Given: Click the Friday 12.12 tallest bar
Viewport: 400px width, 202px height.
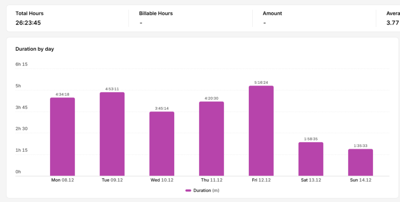Looking at the screenshot, I should point(261,131).
